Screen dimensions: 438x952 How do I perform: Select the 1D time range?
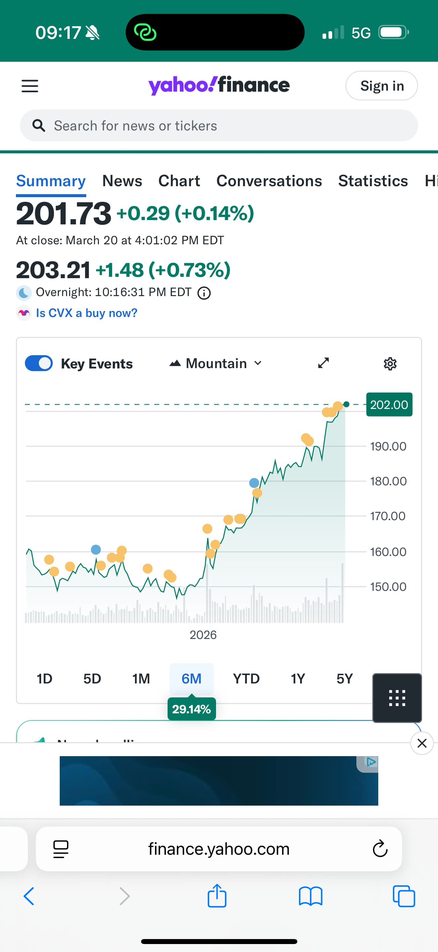(45, 678)
